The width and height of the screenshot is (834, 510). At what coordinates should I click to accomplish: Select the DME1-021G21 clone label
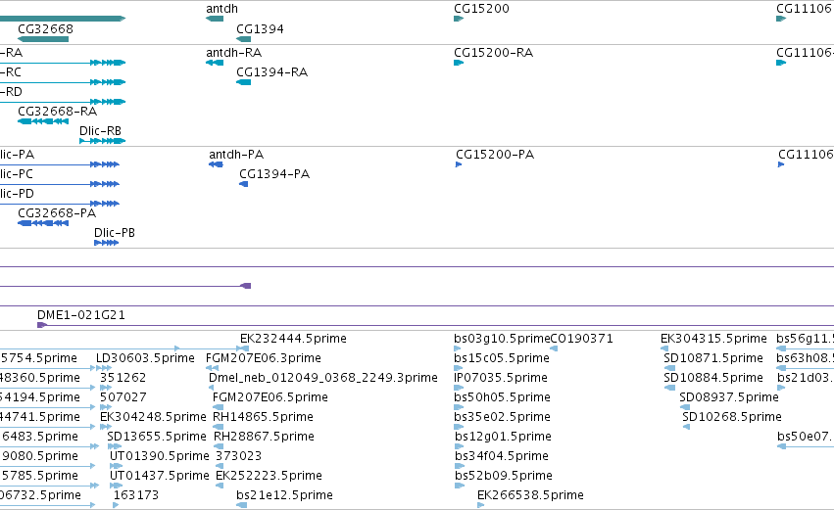(x=80, y=315)
